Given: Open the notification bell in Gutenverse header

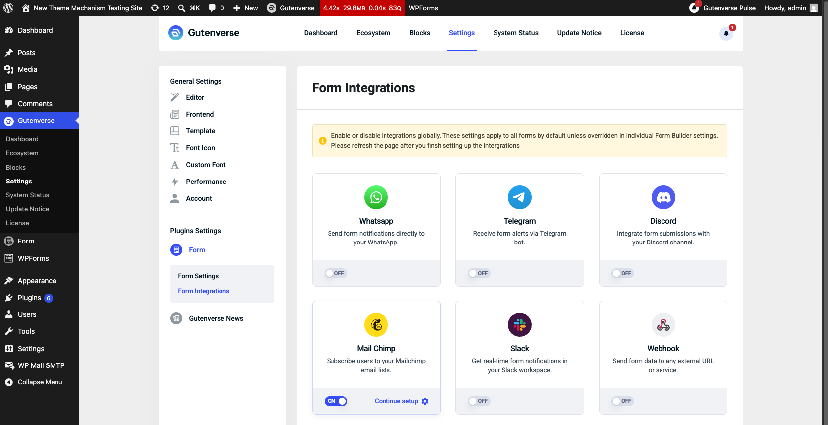Looking at the screenshot, I should tap(726, 33).
